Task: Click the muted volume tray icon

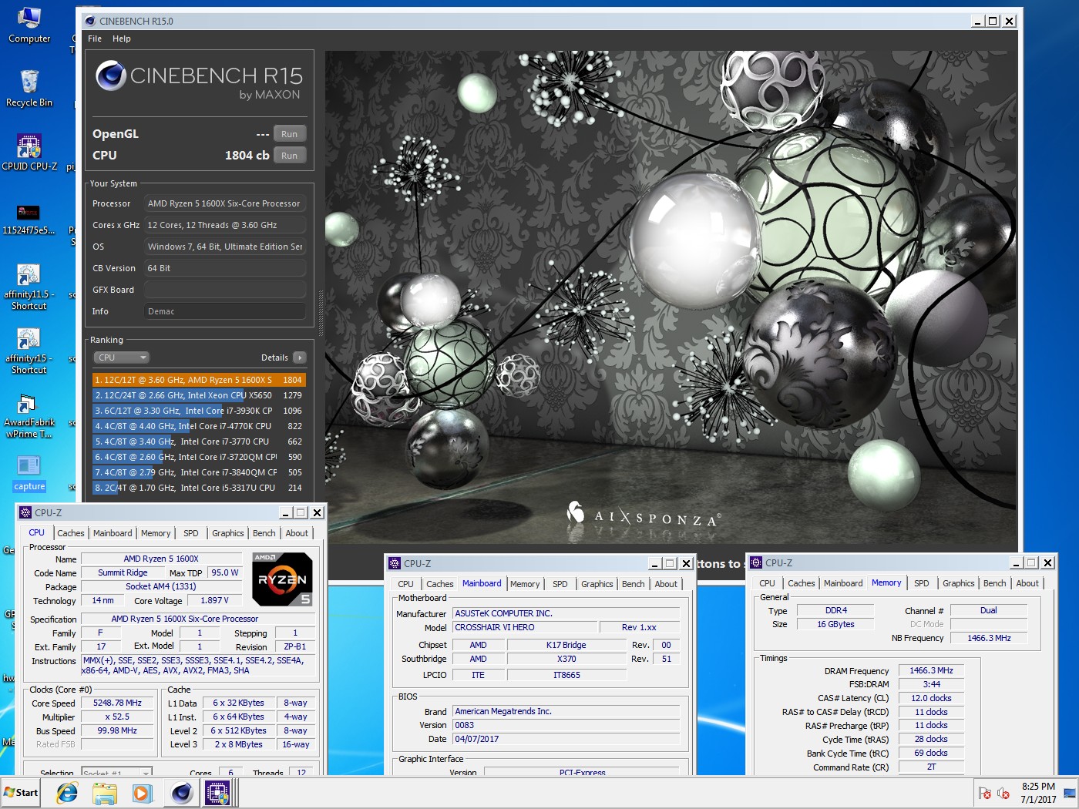Action: pyautogui.click(x=1003, y=793)
